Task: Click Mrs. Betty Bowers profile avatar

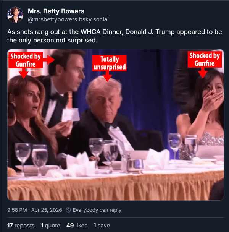Action: click(15, 15)
